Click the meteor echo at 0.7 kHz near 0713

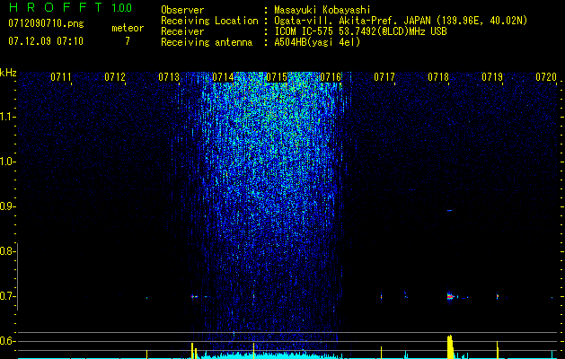point(193,297)
